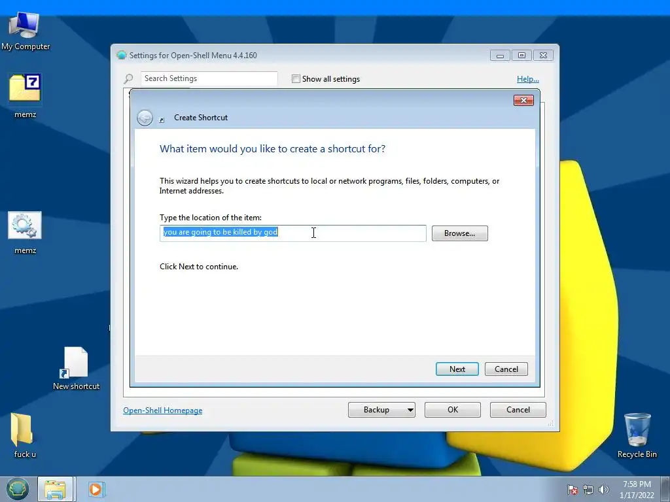670x502 pixels.
Task: Expand the Backup dropdown arrow
Action: pos(410,410)
